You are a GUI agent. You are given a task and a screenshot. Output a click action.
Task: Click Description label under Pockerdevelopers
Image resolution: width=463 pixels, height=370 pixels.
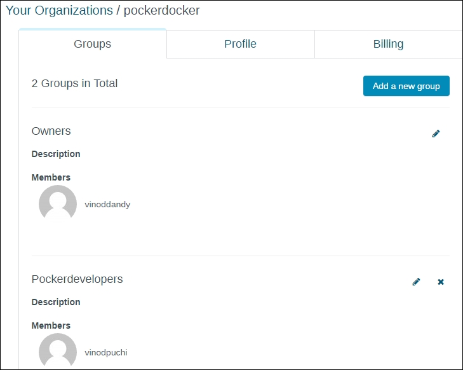coord(56,302)
